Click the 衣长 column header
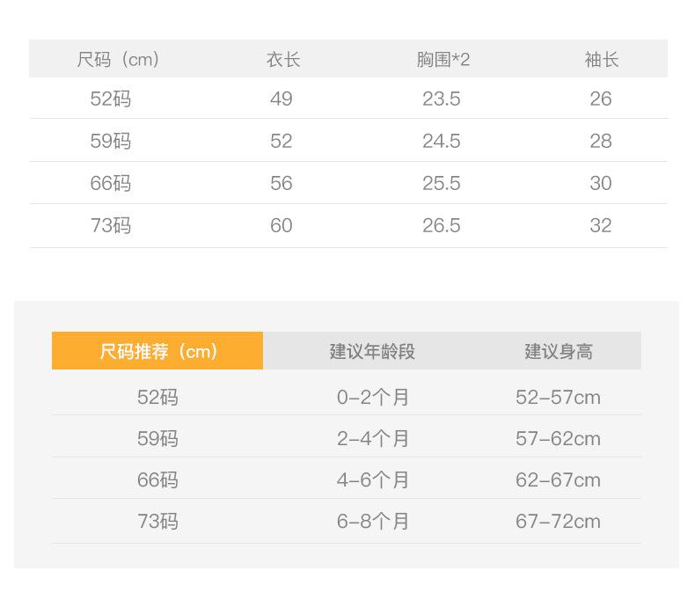The width and height of the screenshot is (695, 600). [283, 60]
